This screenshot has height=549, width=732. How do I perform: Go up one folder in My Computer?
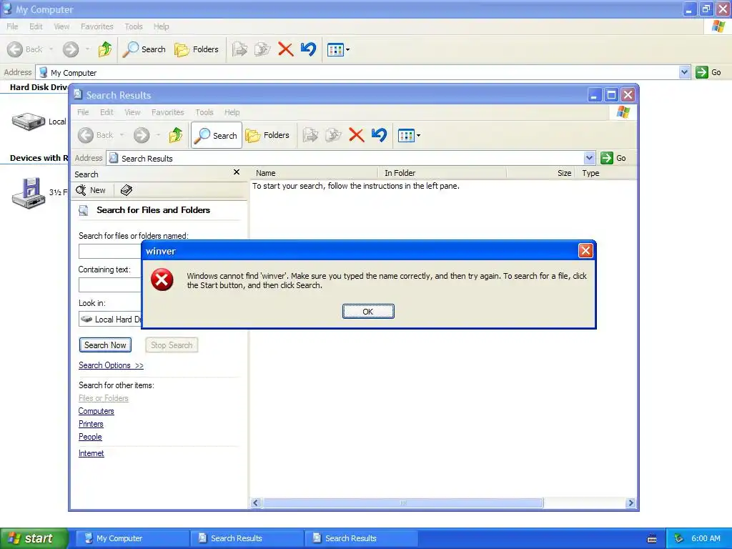coord(105,49)
